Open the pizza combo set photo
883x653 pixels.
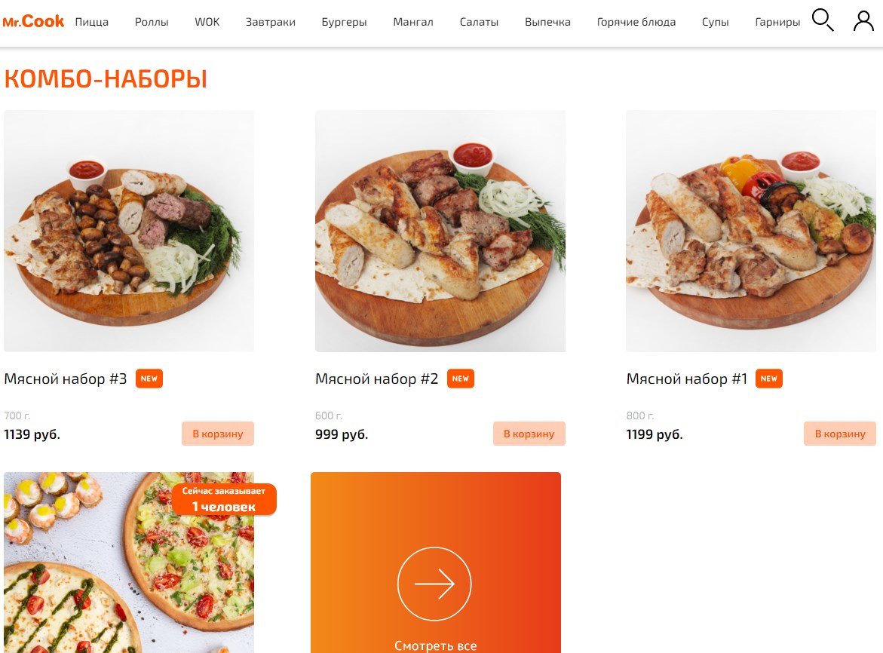point(129,563)
